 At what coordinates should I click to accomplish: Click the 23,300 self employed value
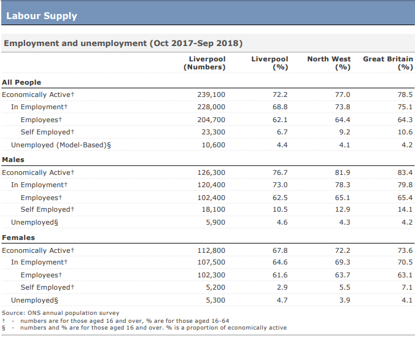click(x=213, y=132)
